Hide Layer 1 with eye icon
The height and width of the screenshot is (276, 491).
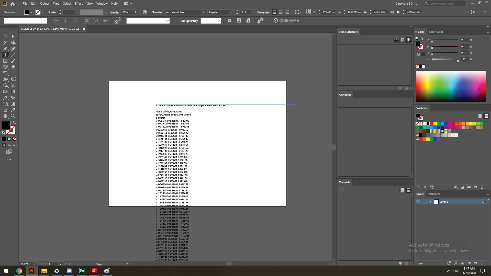click(418, 202)
